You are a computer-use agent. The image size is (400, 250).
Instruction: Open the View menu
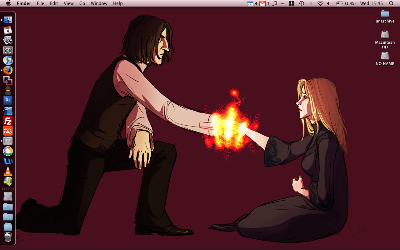coord(69,3)
